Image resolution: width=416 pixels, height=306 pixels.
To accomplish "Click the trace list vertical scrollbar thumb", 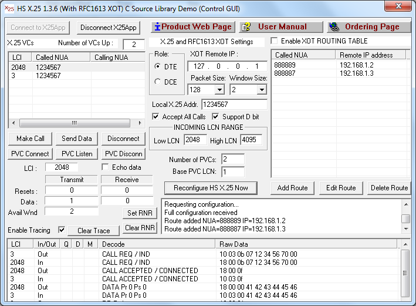I will click(405, 273).
